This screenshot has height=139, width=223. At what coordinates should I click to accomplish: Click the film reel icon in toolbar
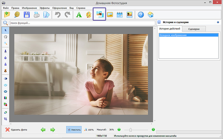(x=17, y=14)
